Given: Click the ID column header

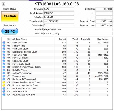Looking at the screenshot, I should pyautogui.click(x=9, y=39).
